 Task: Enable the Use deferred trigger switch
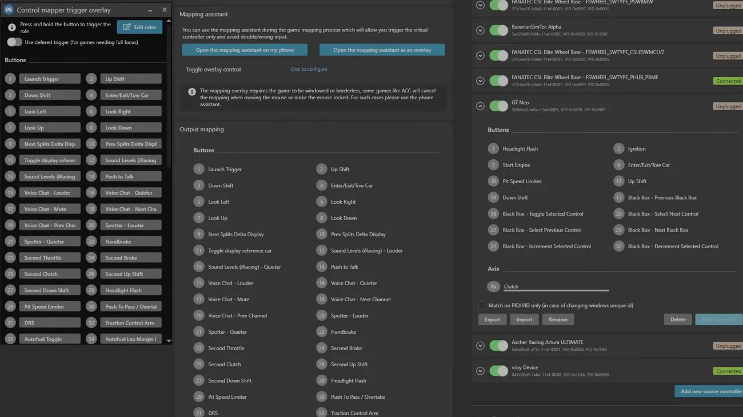[x=14, y=42]
